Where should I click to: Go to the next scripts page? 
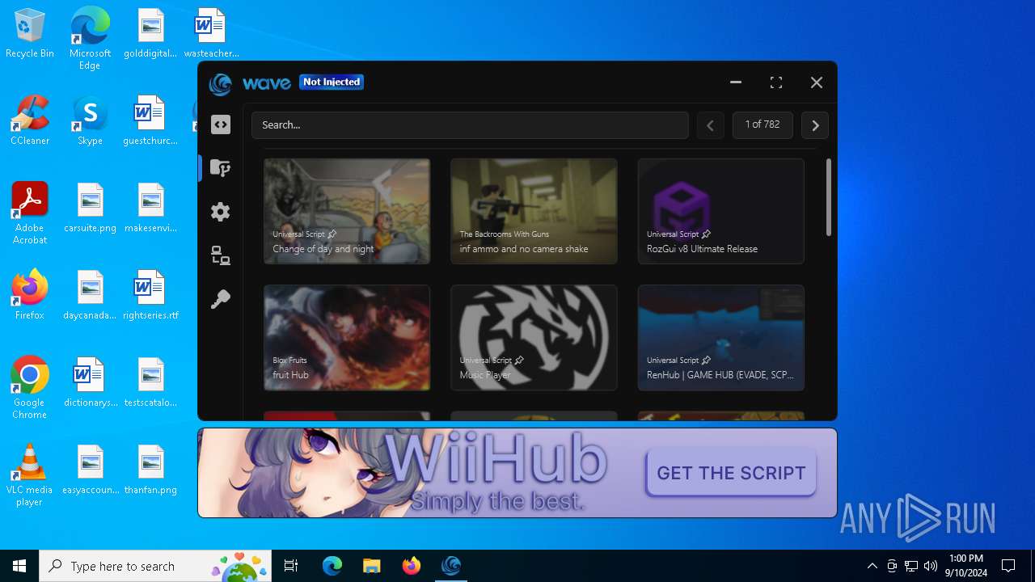[x=815, y=125]
